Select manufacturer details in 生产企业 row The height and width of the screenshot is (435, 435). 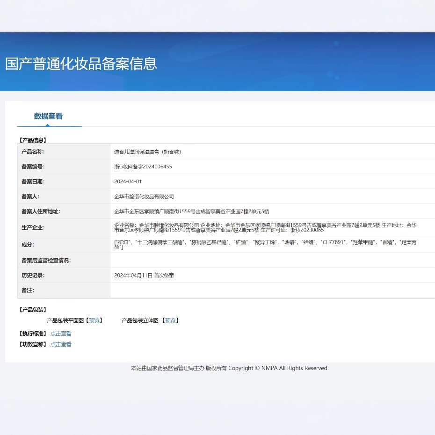pyautogui.click(x=266, y=227)
